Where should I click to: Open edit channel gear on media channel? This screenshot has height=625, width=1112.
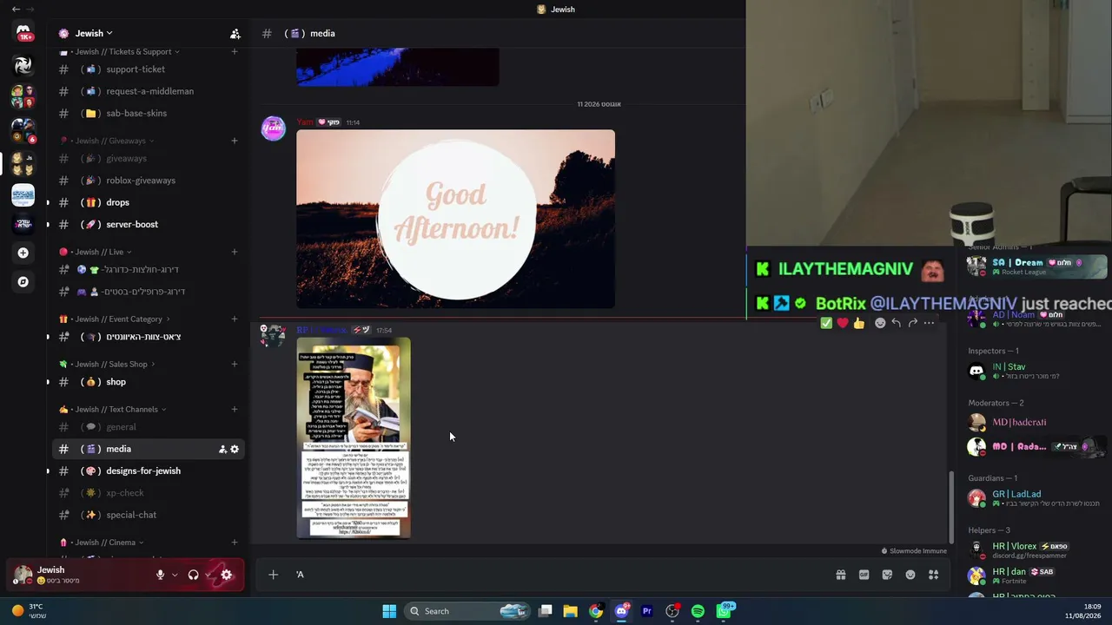(235, 449)
